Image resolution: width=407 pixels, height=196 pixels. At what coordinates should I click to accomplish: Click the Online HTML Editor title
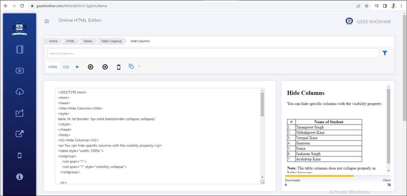pos(80,20)
